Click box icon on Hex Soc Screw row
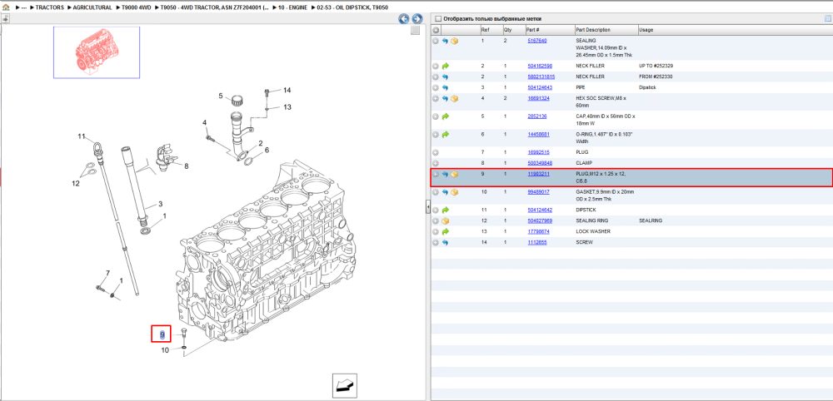833x401 pixels. (454, 99)
